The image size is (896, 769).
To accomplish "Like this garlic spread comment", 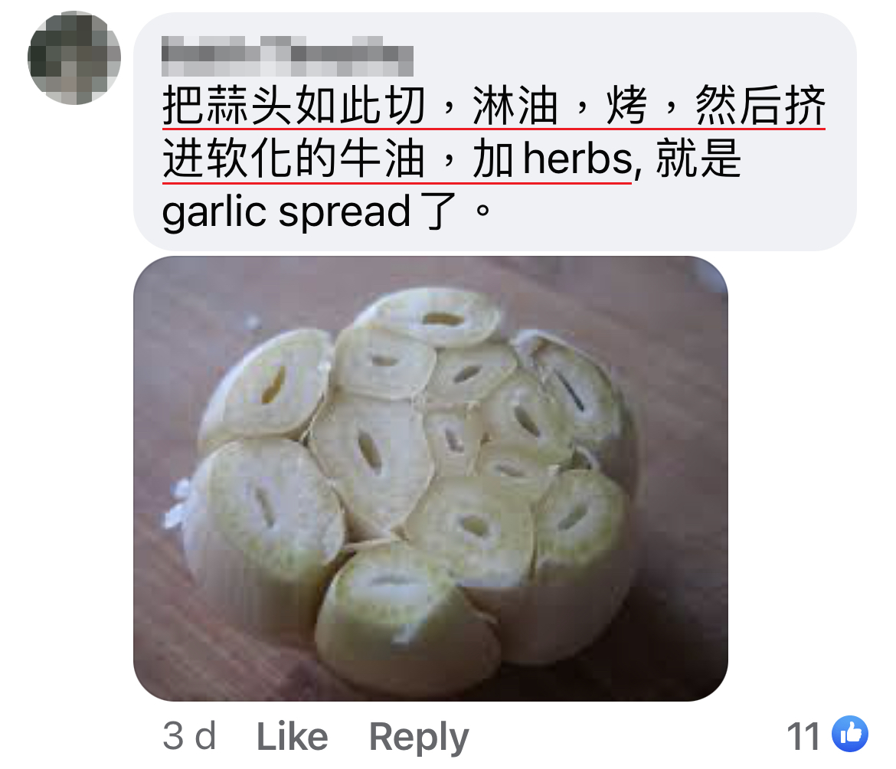I will click(292, 736).
